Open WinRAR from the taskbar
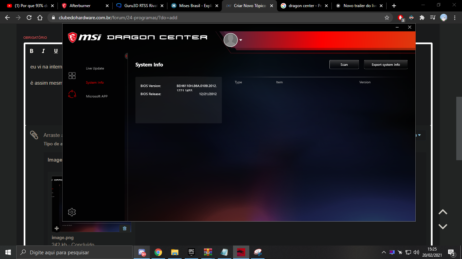The width and height of the screenshot is (462, 259). pyautogui.click(x=208, y=252)
